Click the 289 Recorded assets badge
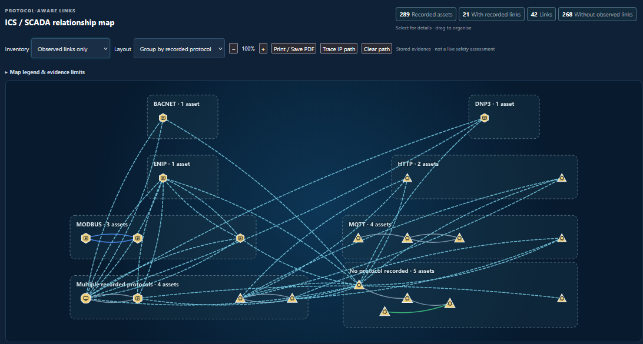The height and width of the screenshot is (344, 643). click(x=426, y=14)
